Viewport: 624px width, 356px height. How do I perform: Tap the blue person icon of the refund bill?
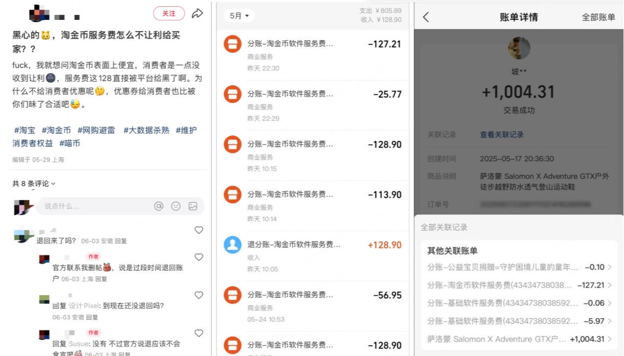point(232,245)
